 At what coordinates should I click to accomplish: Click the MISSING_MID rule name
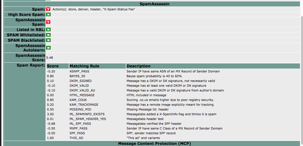[80, 109]
